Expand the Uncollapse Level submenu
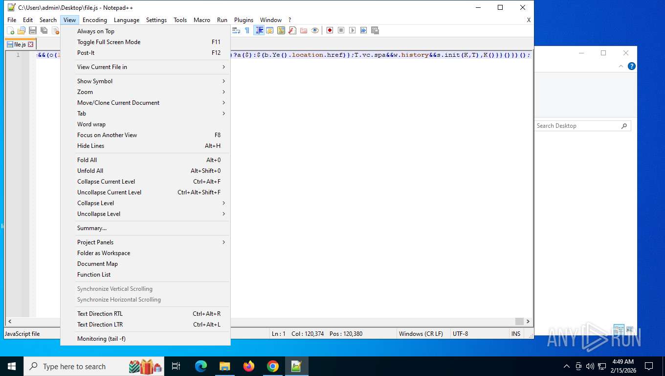This screenshot has width=665, height=376. [145, 214]
